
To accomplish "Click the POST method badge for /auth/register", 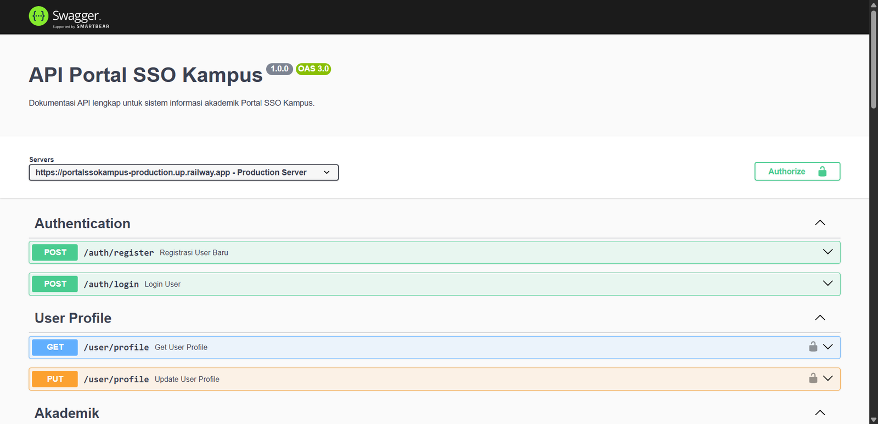I will [55, 252].
